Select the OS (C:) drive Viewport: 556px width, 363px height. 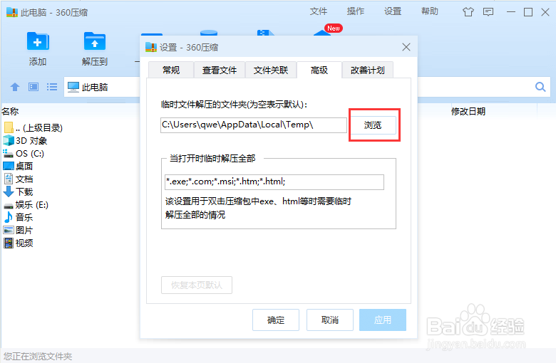[x=24, y=153]
